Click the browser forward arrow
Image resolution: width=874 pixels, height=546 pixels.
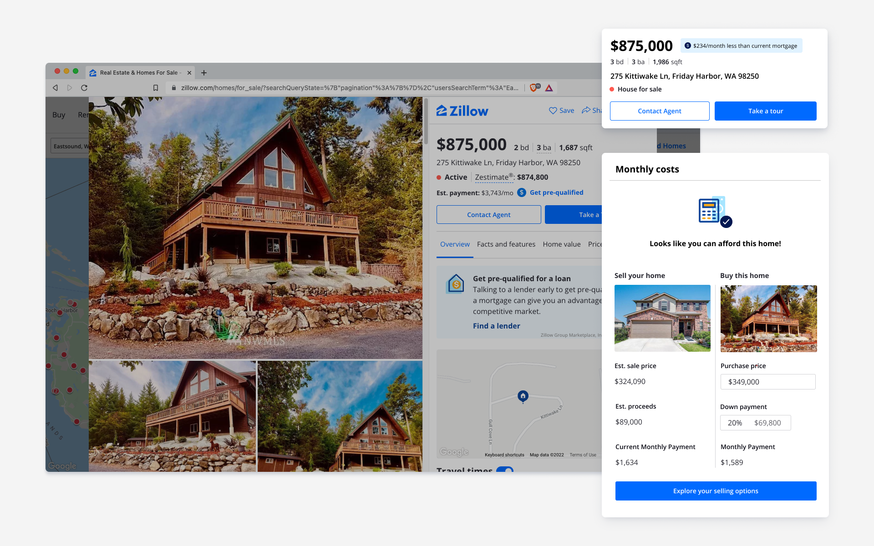[70, 88]
